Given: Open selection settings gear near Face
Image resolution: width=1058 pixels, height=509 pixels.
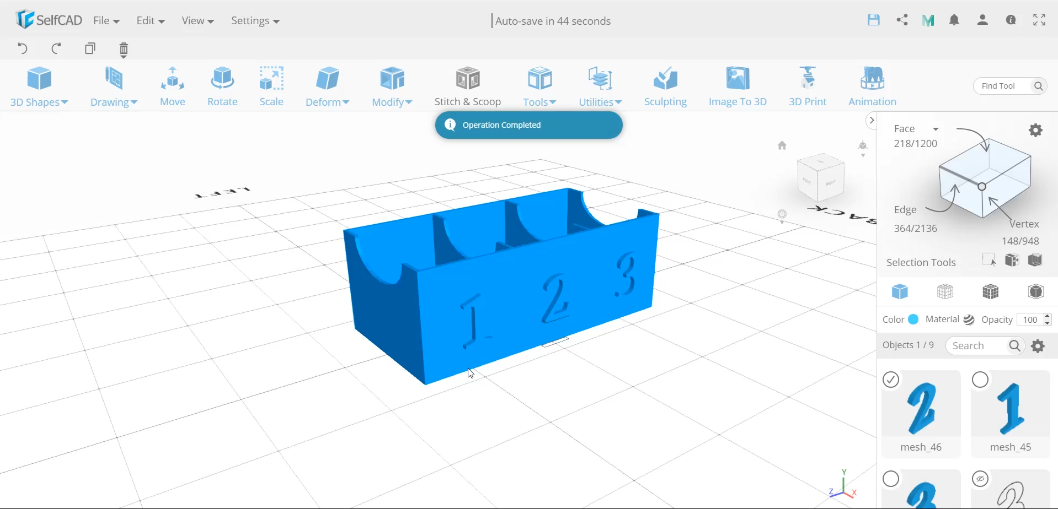Looking at the screenshot, I should click(x=1036, y=130).
